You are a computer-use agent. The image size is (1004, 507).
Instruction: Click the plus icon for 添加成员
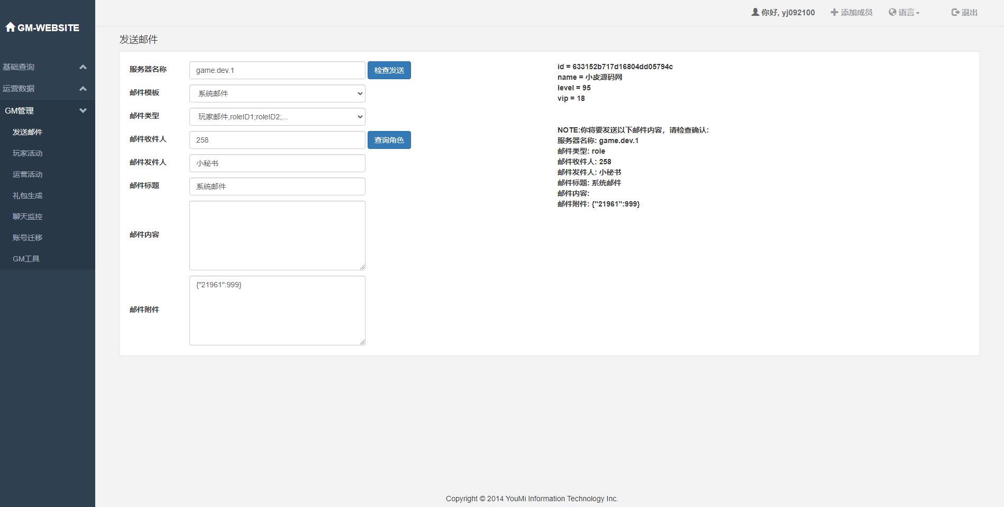[x=834, y=12]
